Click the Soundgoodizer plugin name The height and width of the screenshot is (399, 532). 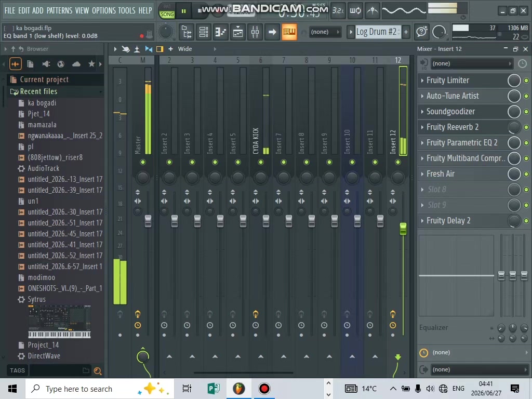pyautogui.click(x=450, y=112)
